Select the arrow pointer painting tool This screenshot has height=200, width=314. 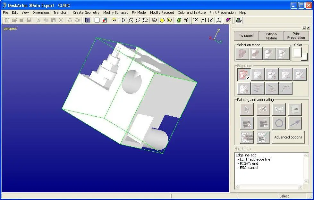(x=247, y=109)
